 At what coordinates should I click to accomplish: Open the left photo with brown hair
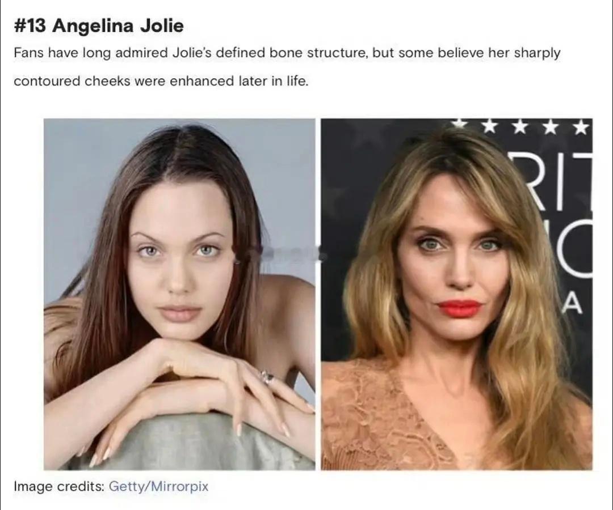pos(179,294)
